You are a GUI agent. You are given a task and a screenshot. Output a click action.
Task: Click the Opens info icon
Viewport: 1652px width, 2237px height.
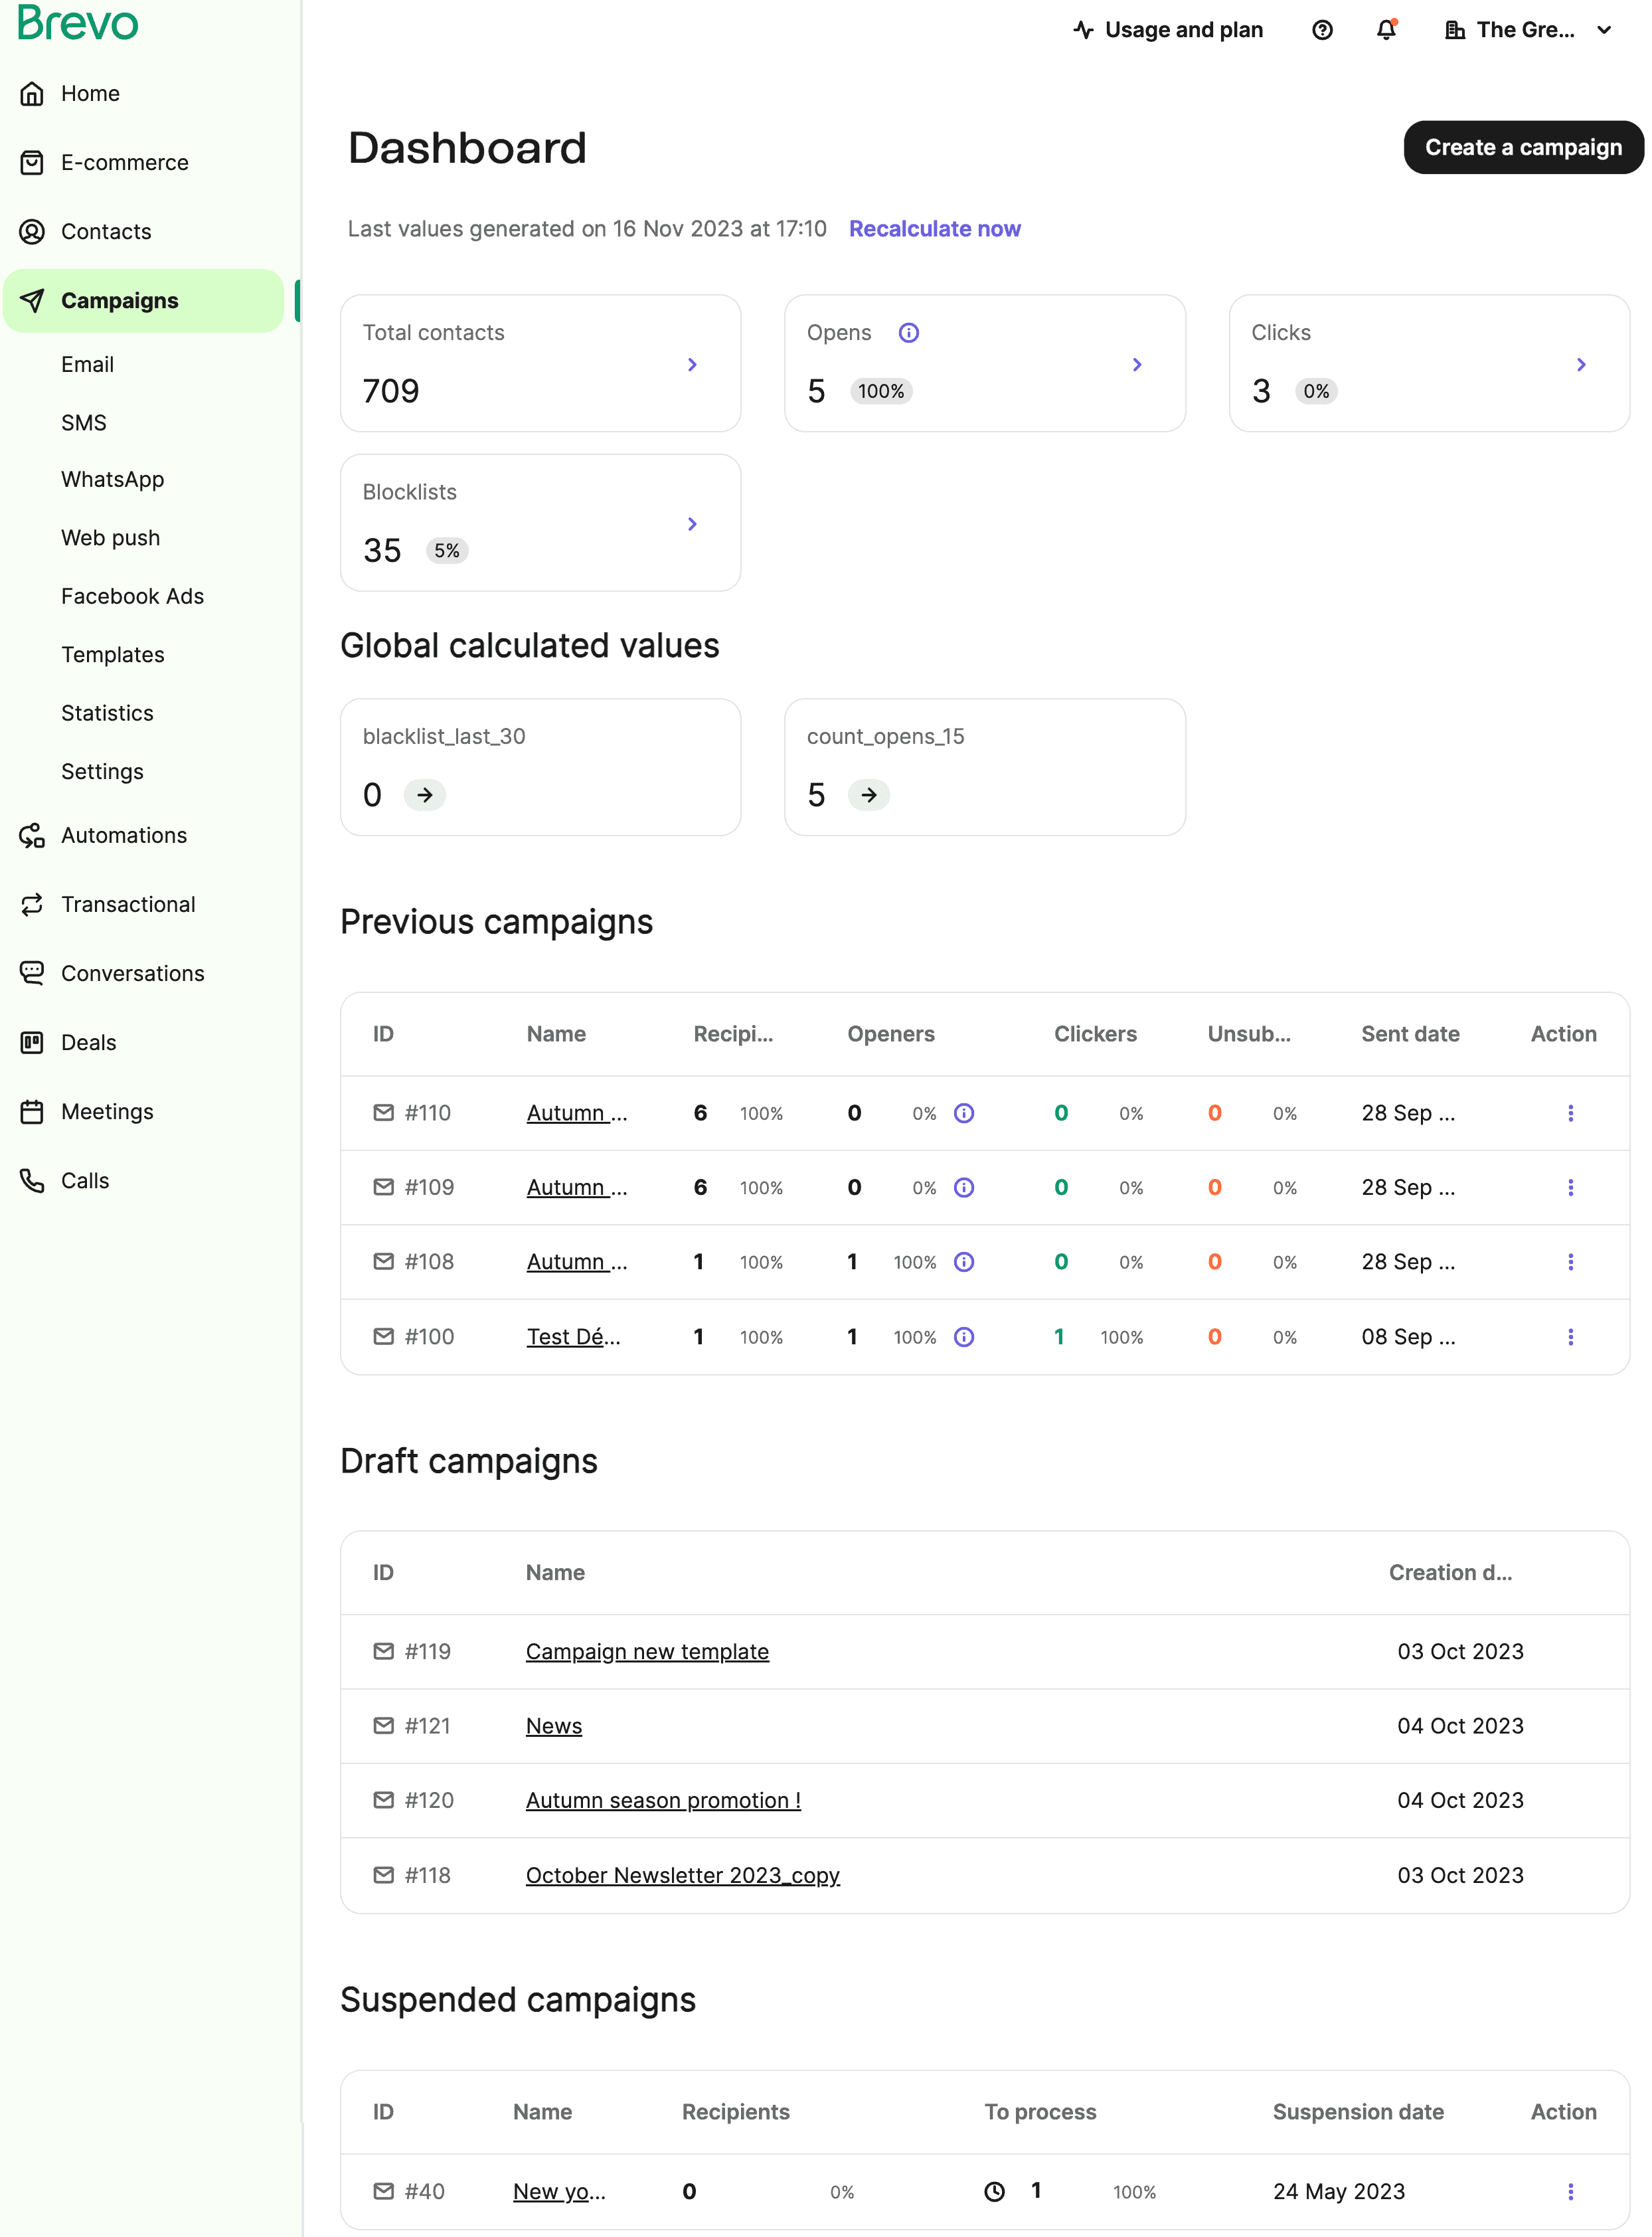click(908, 333)
